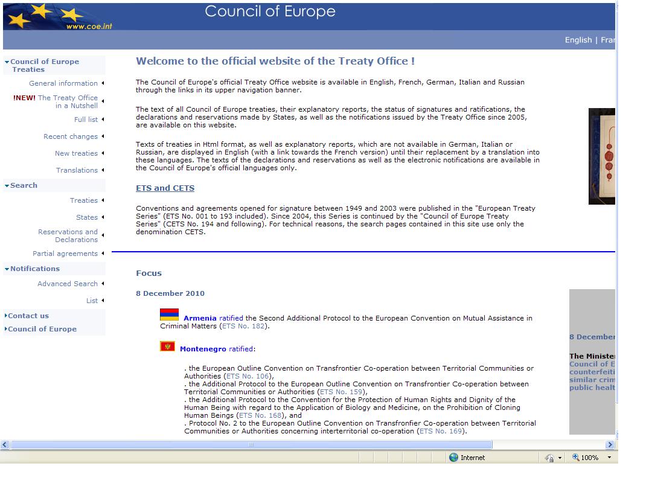Image resolution: width=652 pixels, height=489 pixels.
Task: Switch language to English
Action: tap(578, 40)
